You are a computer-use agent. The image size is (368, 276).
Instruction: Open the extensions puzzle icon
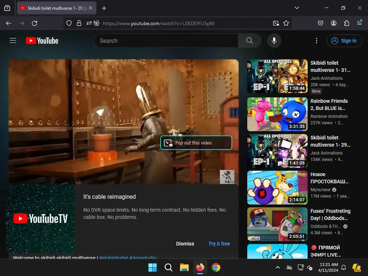[346, 23]
